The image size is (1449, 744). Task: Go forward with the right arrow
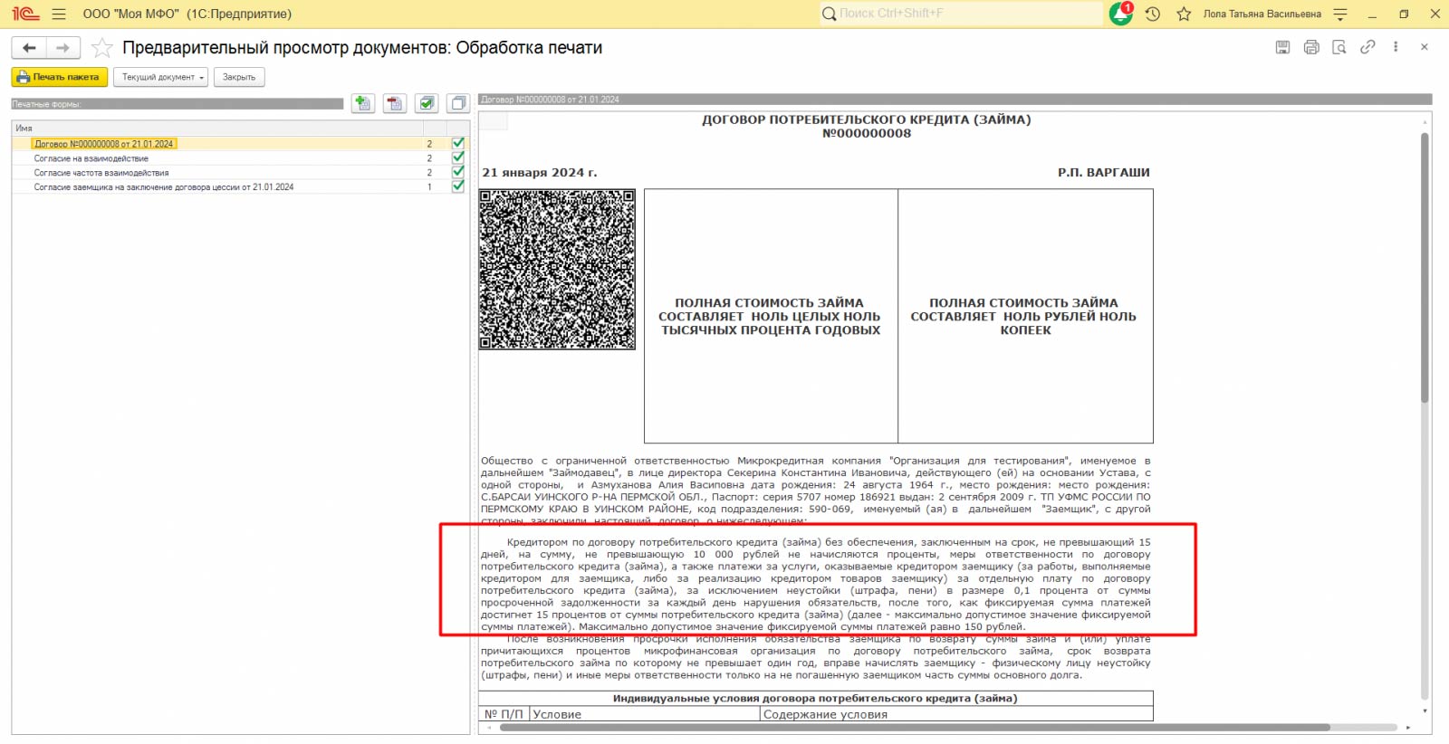tap(63, 48)
